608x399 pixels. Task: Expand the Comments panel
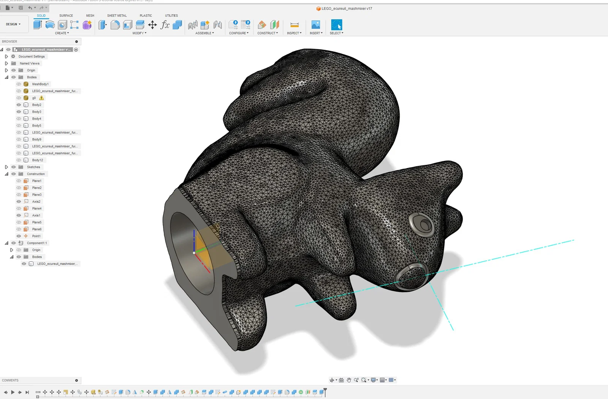[76, 380]
